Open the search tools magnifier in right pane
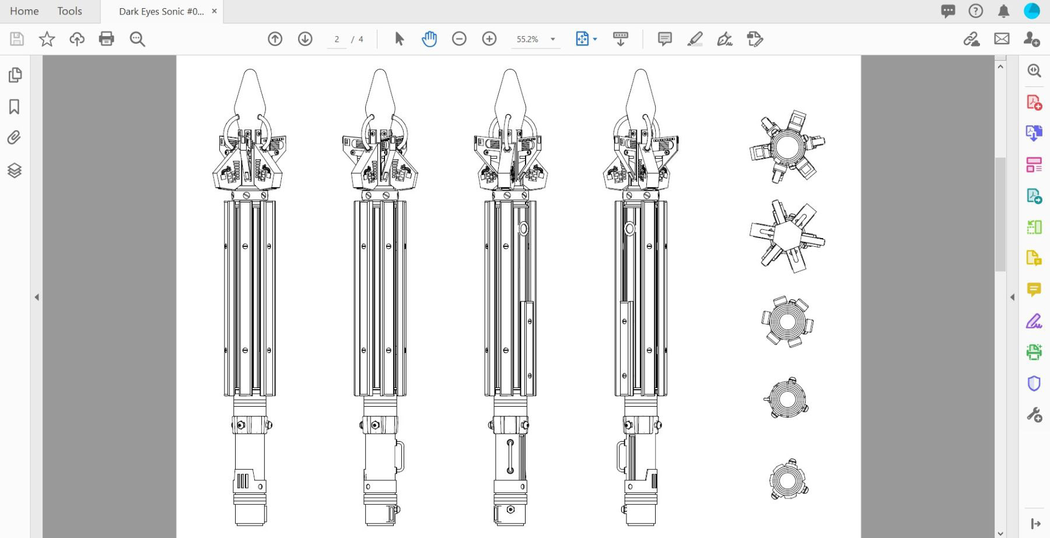The height and width of the screenshot is (538, 1050). 1034,71
